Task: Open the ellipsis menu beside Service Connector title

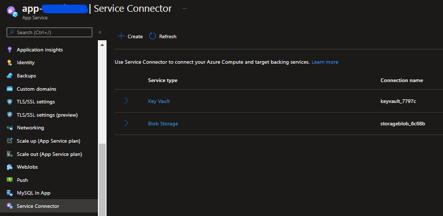Action: [x=185, y=9]
